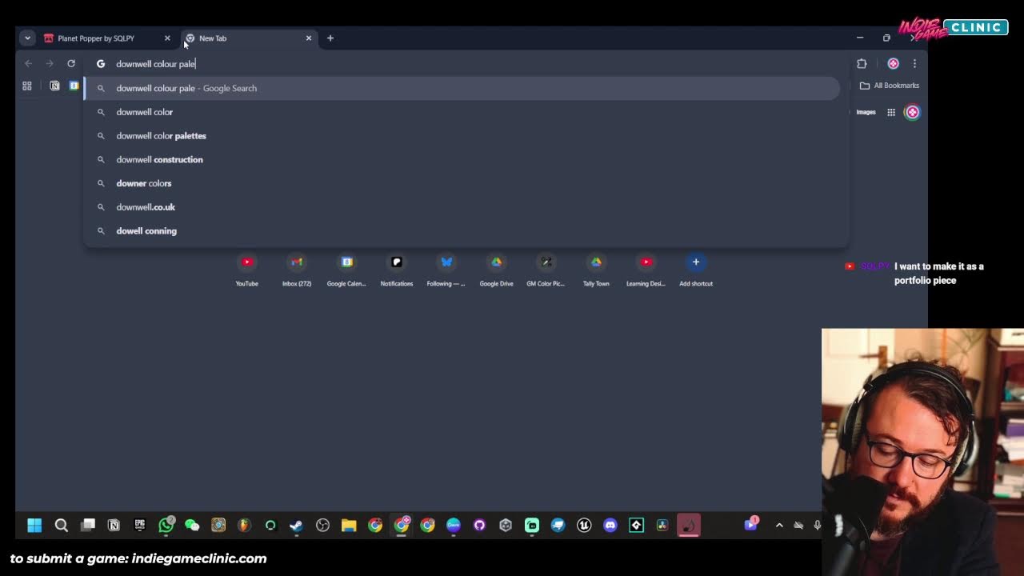The width and height of the screenshot is (1024, 576).
Task: Pick the 'downer colors' suggestion
Action: click(x=462, y=183)
